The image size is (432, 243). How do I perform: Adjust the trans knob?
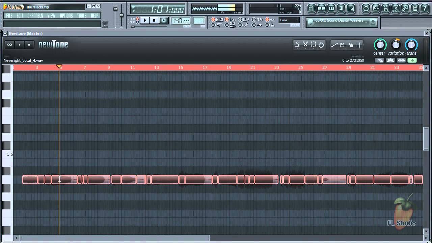click(x=411, y=45)
